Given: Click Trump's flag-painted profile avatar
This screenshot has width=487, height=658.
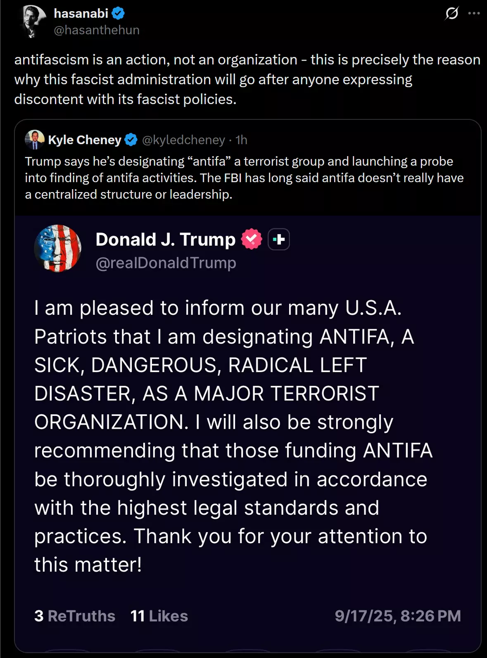Looking at the screenshot, I should point(58,248).
